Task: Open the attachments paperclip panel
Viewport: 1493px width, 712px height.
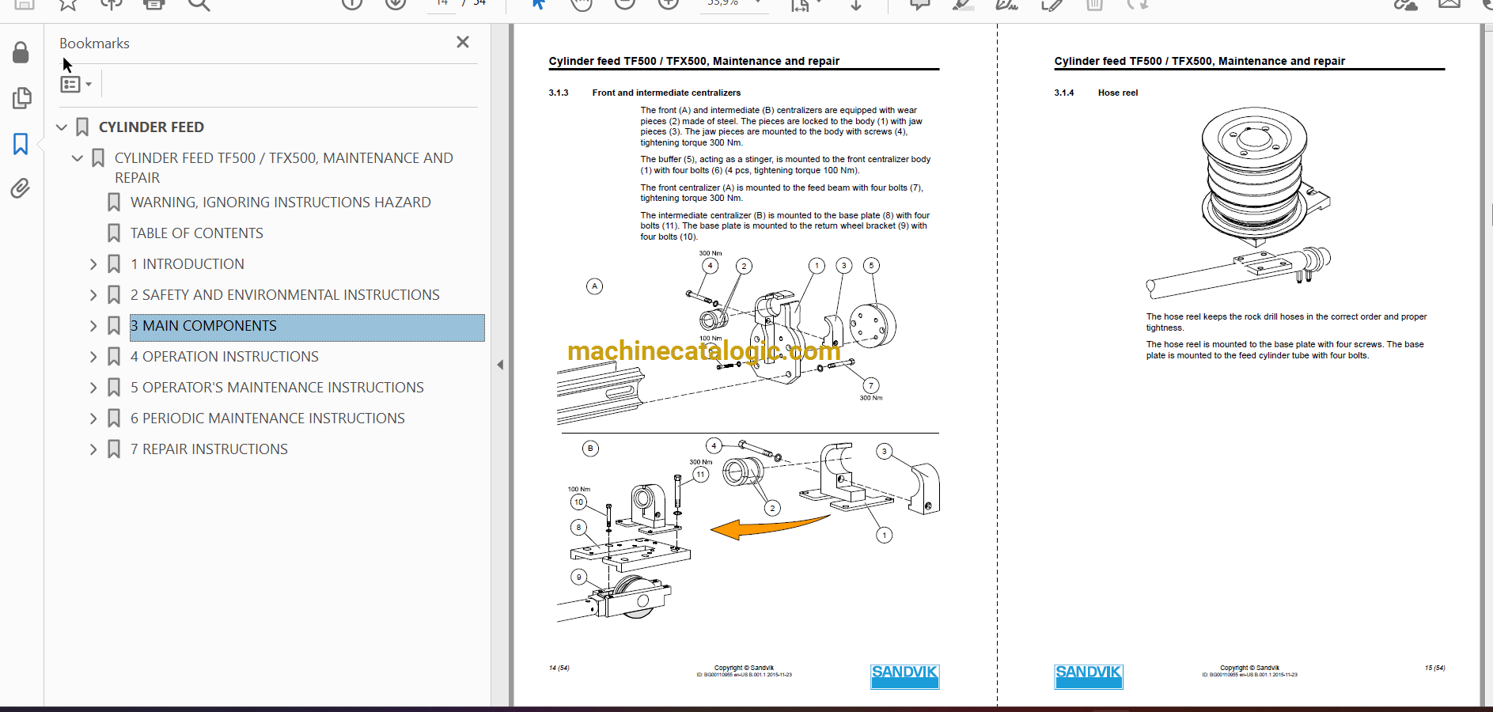Action: pyautogui.click(x=21, y=188)
